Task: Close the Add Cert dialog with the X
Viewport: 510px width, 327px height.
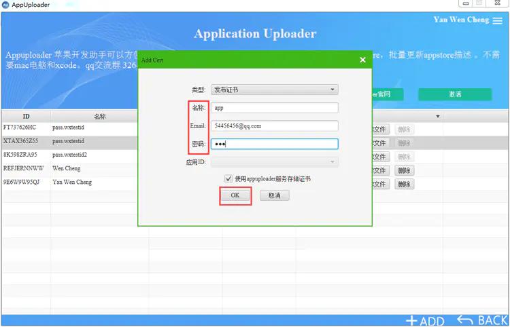Action: click(362, 60)
